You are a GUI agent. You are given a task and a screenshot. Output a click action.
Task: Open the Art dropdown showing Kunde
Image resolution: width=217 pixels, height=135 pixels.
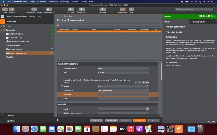tap(123, 73)
